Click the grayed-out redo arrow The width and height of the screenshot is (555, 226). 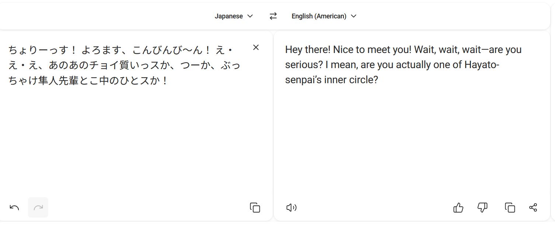38,208
